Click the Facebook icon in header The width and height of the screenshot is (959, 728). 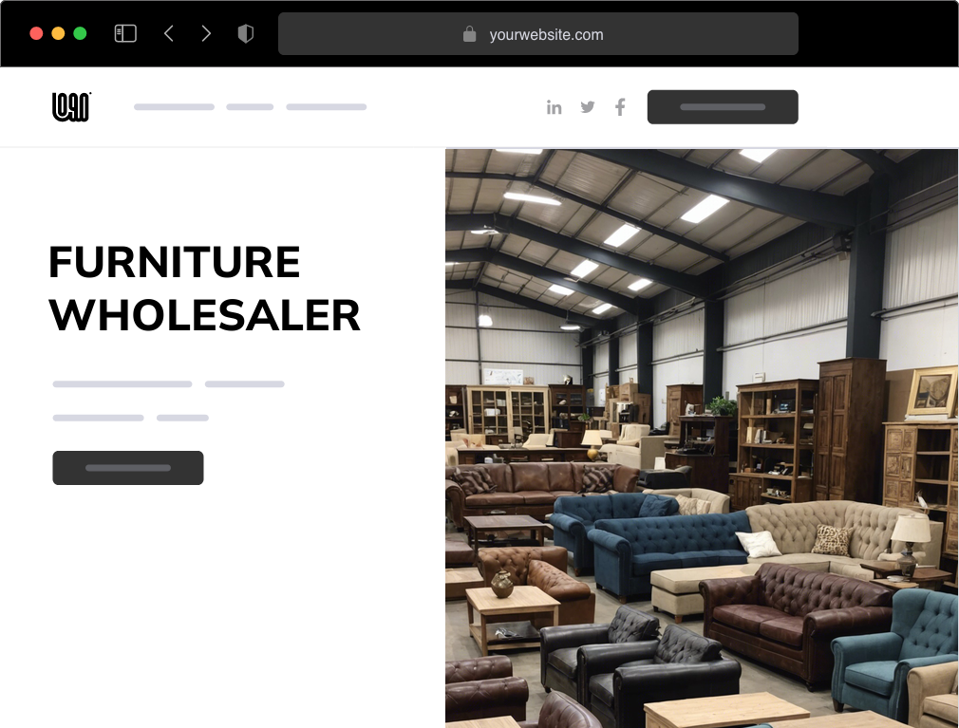(620, 107)
